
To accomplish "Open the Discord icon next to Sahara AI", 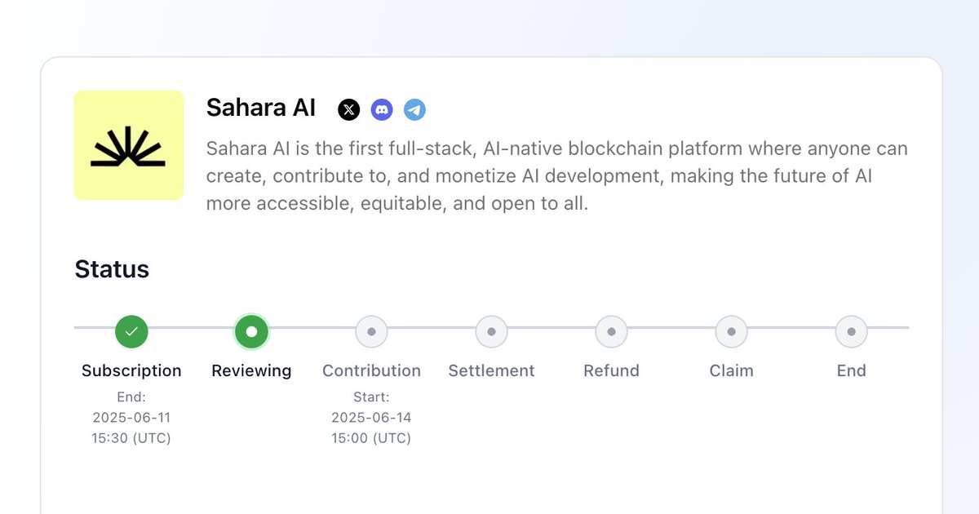I will click(x=382, y=109).
